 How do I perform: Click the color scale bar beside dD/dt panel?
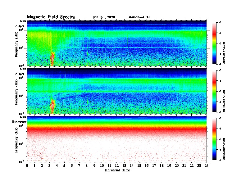(214, 91)
